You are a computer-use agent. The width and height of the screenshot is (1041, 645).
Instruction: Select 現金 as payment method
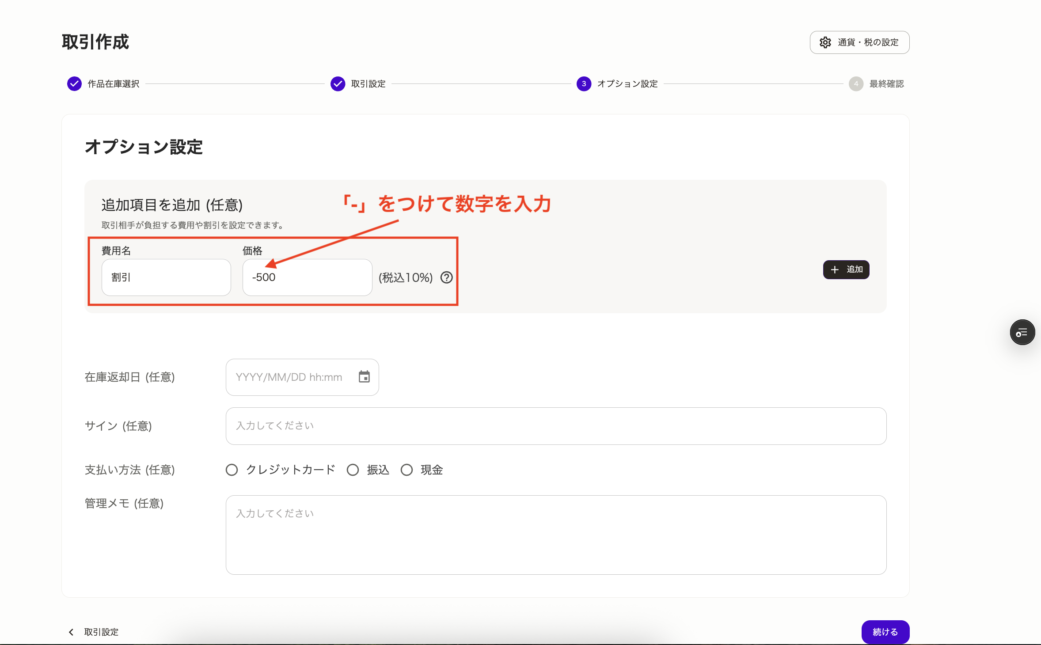pyautogui.click(x=407, y=470)
